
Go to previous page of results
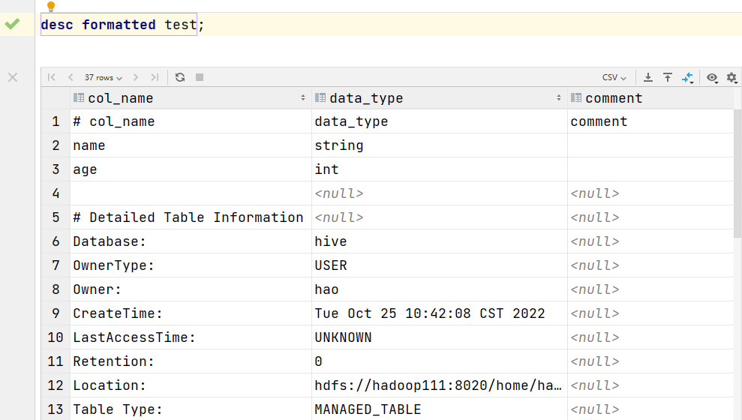click(x=71, y=77)
